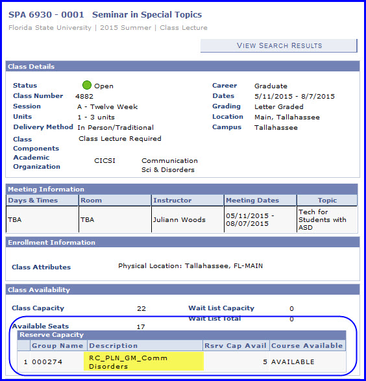The height and width of the screenshot is (381, 366).
Task: Click the Class Availability section header
Action: (x=182, y=289)
